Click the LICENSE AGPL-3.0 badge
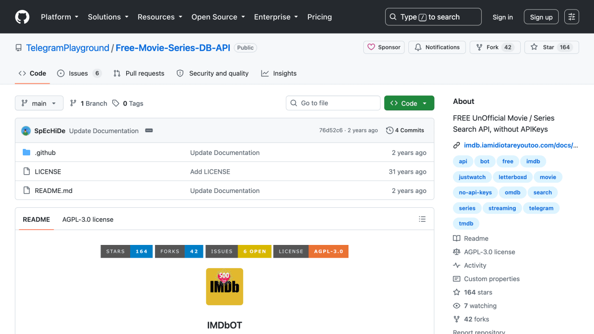 [x=311, y=251]
